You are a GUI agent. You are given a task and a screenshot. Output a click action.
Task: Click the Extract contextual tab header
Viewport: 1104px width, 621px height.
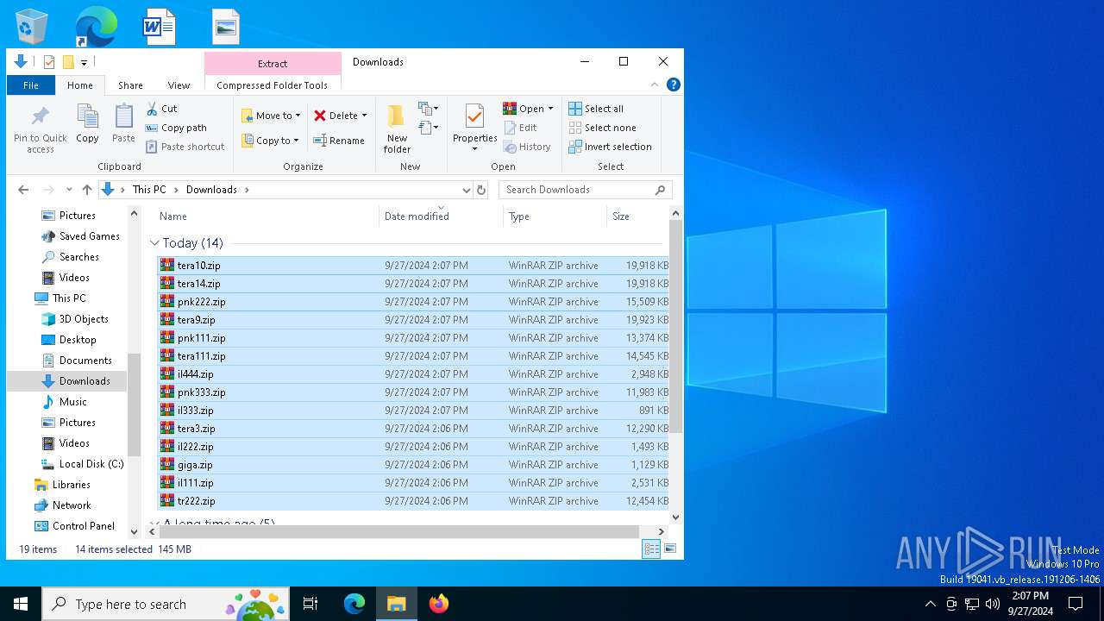pos(273,64)
